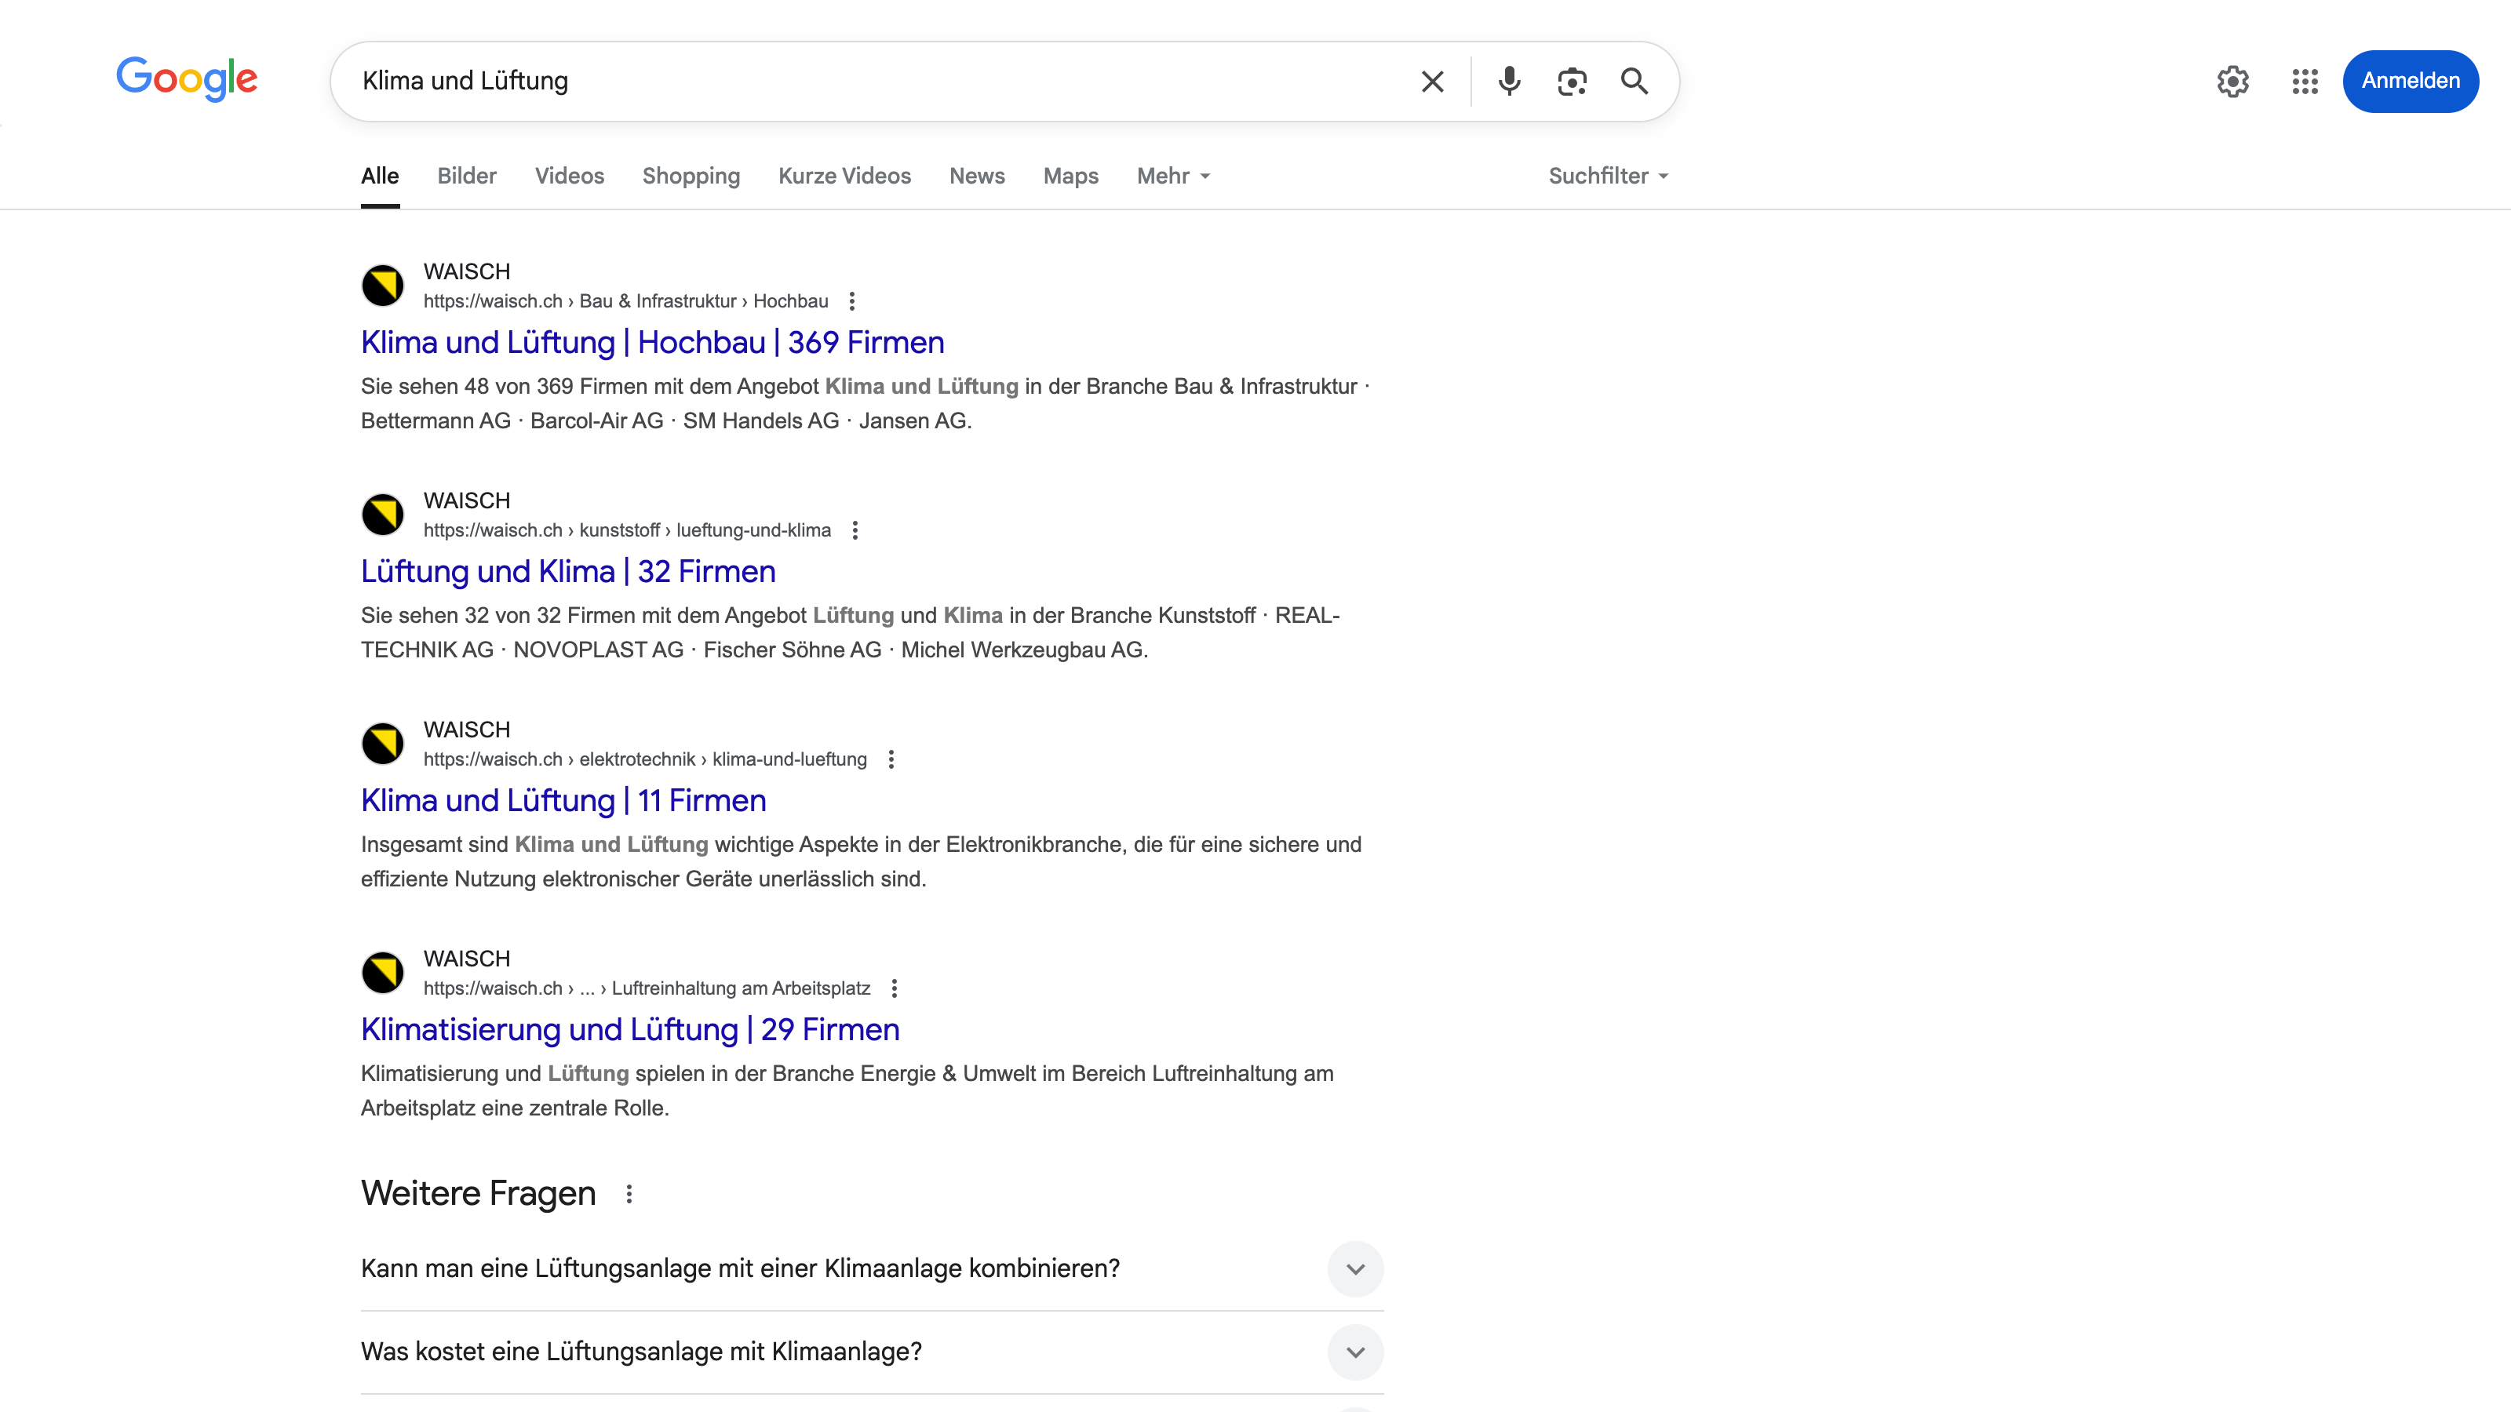Viewport: 2511px width, 1412px height.
Task: Switch to the Bilder tab
Action: click(x=467, y=176)
